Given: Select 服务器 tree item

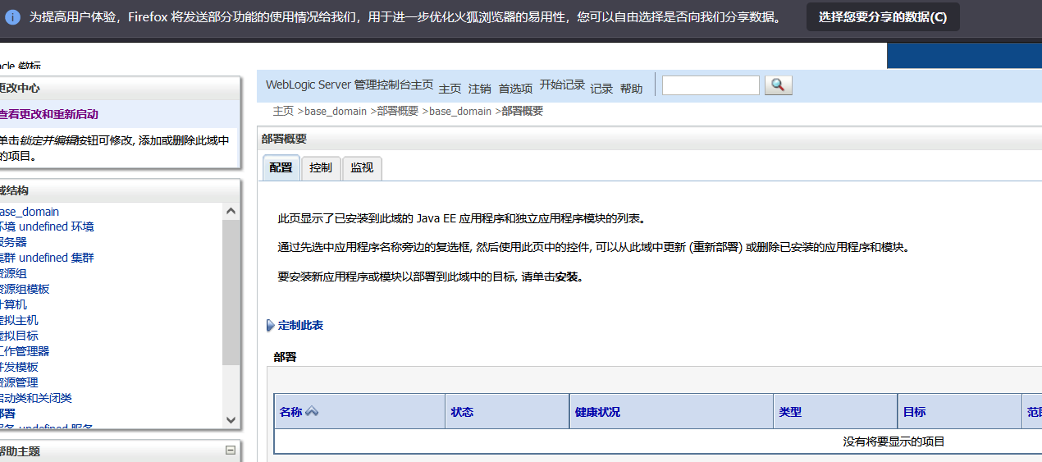Looking at the screenshot, I should point(12,242).
